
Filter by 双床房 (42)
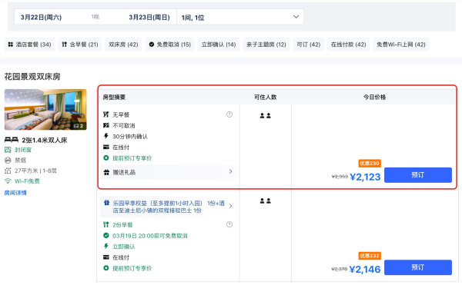(x=123, y=45)
